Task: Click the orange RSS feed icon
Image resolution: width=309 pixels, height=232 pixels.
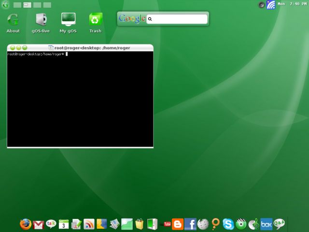Action: pos(89,224)
